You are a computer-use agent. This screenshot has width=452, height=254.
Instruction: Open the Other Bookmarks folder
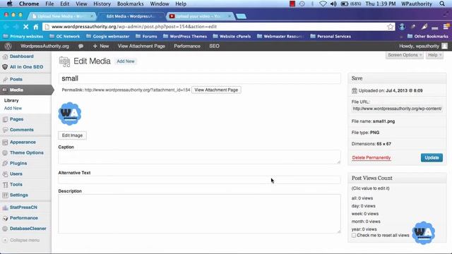(428, 36)
